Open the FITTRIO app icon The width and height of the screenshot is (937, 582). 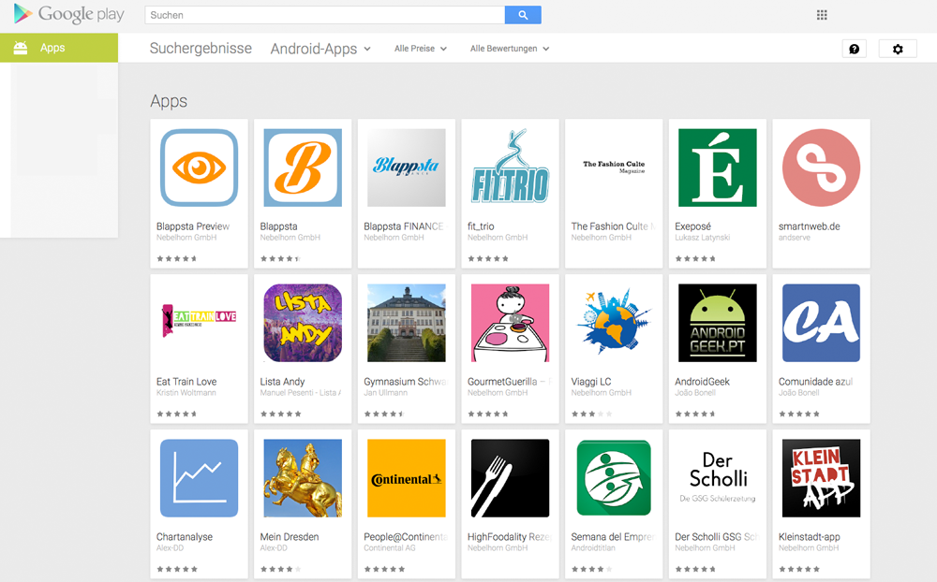(x=510, y=167)
